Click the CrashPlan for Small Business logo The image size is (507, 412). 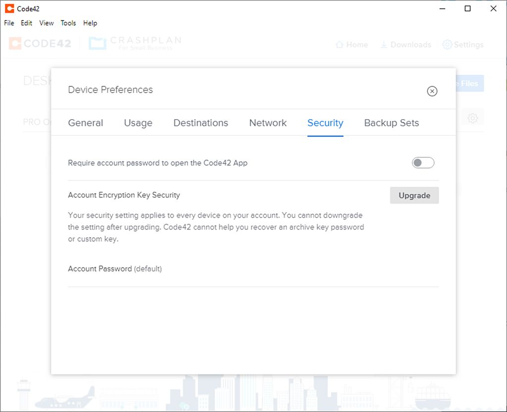click(x=134, y=44)
